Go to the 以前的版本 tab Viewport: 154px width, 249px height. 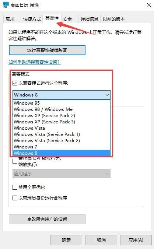coord(113,19)
